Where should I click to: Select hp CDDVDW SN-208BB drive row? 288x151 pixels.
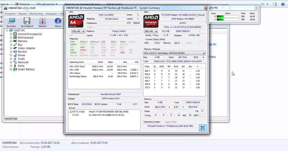pyautogui.click(x=104, y=115)
